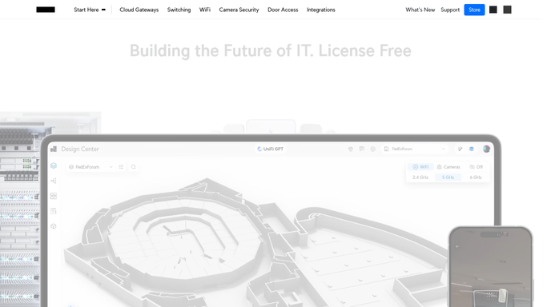Open Cloud Gateways menu item
Screen dimensions: 547x307
tap(139, 10)
